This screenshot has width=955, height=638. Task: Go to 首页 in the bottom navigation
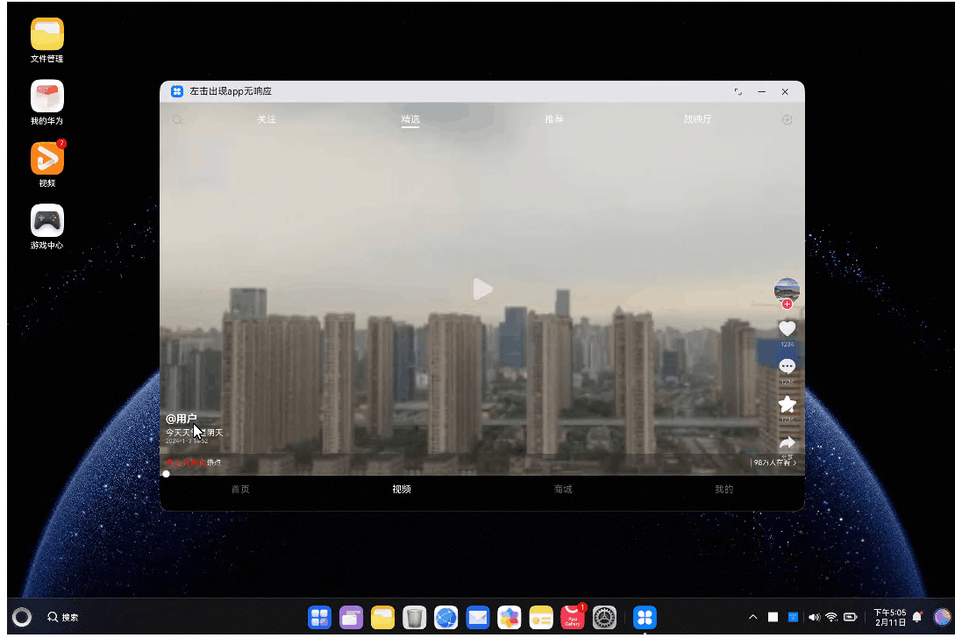coord(240,490)
